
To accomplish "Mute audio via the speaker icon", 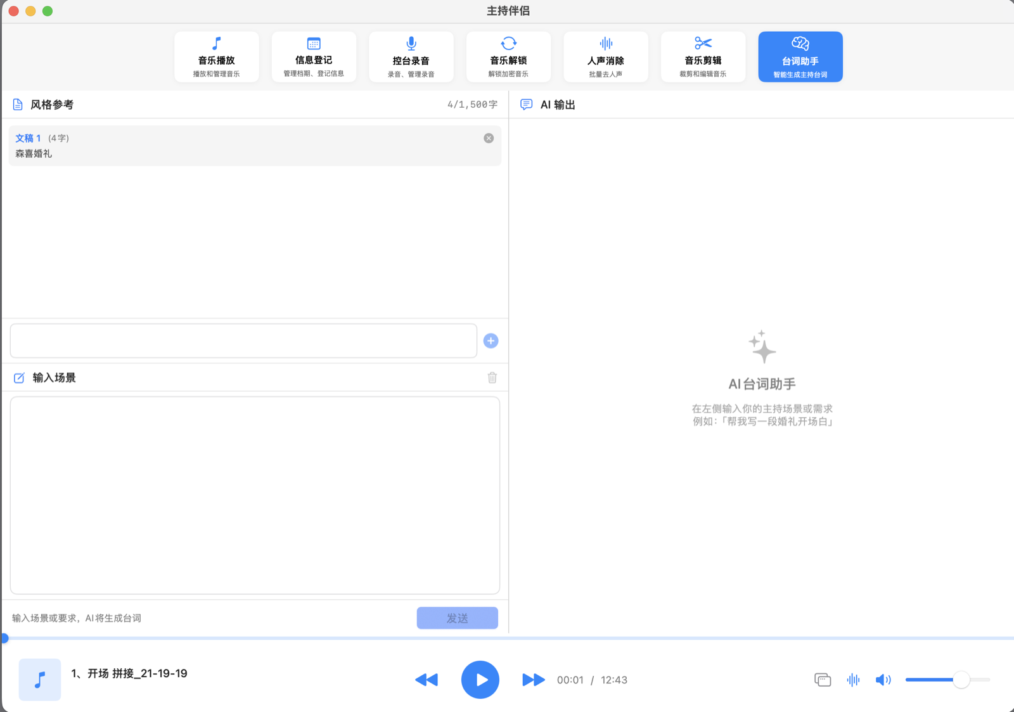I will tap(883, 680).
